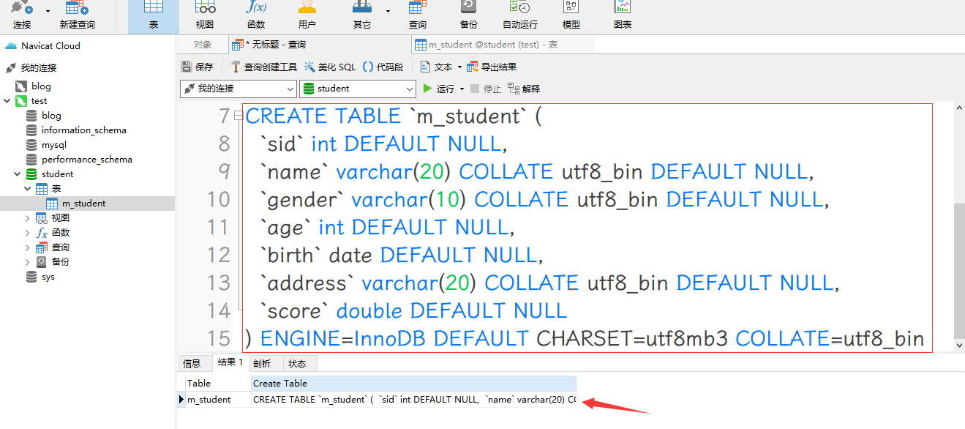Collapse the CREATE TABLE code fold marker
The height and width of the screenshot is (429, 965).
[x=239, y=116]
